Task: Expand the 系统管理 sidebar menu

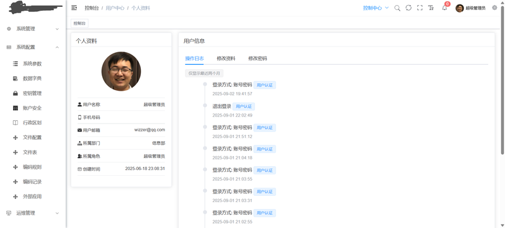Action: 33,29
